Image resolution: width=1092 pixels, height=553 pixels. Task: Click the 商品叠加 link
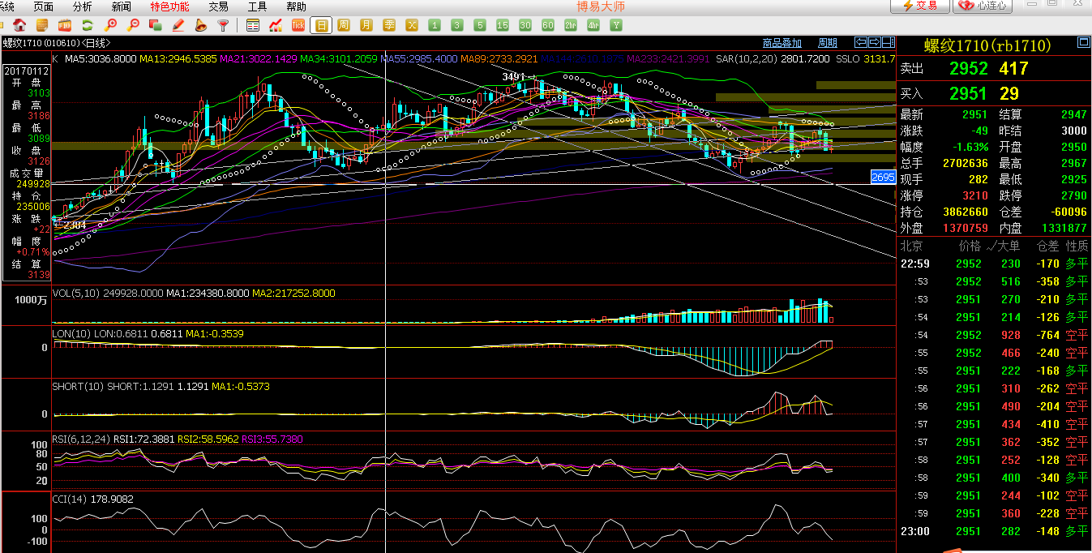782,43
